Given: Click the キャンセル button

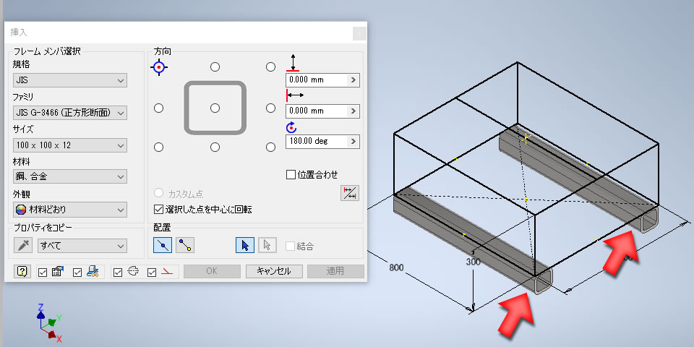Looking at the screenshot, I should 274,271.
